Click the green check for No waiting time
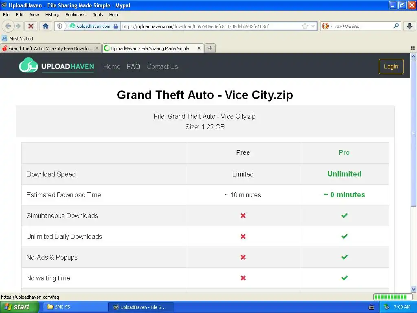Viewport: 417px width, 313px height. [344, 278]
